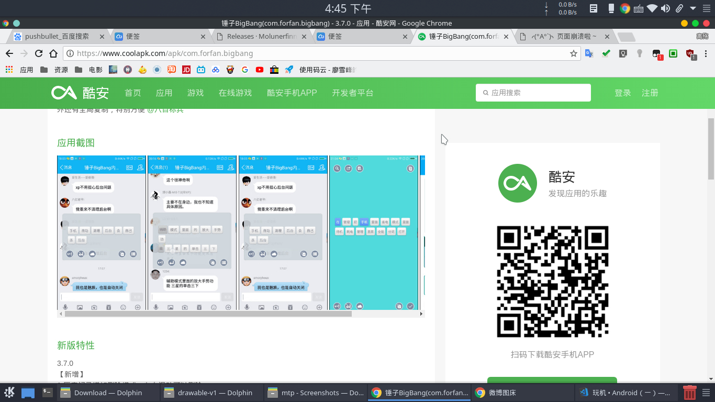Open the teal fourth app screenshot
This screenshot has height=402, width=715.
tap(374, 232)
